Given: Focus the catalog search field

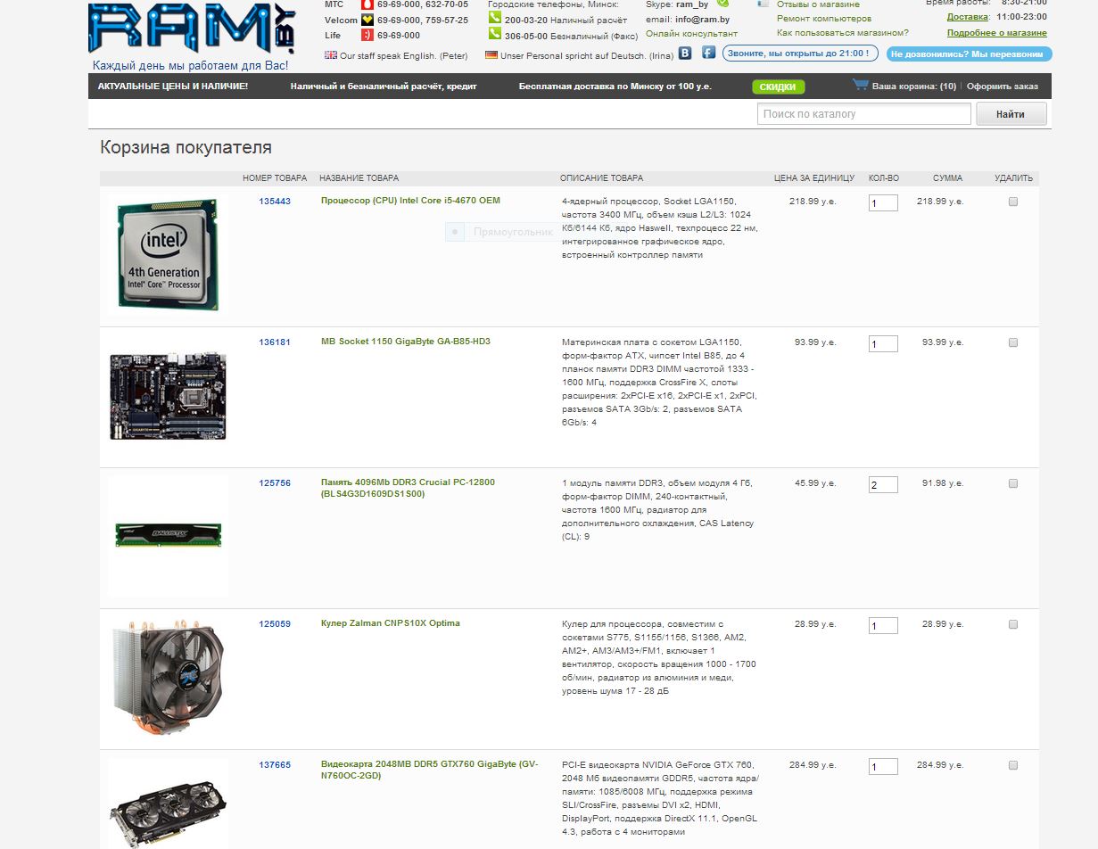Looking at the screenshot, I should point(864,114).
